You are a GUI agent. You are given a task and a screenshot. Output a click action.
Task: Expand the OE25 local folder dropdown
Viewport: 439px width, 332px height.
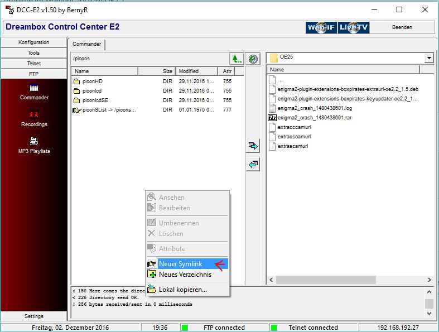pyautogui.click(x=428, y=58)
